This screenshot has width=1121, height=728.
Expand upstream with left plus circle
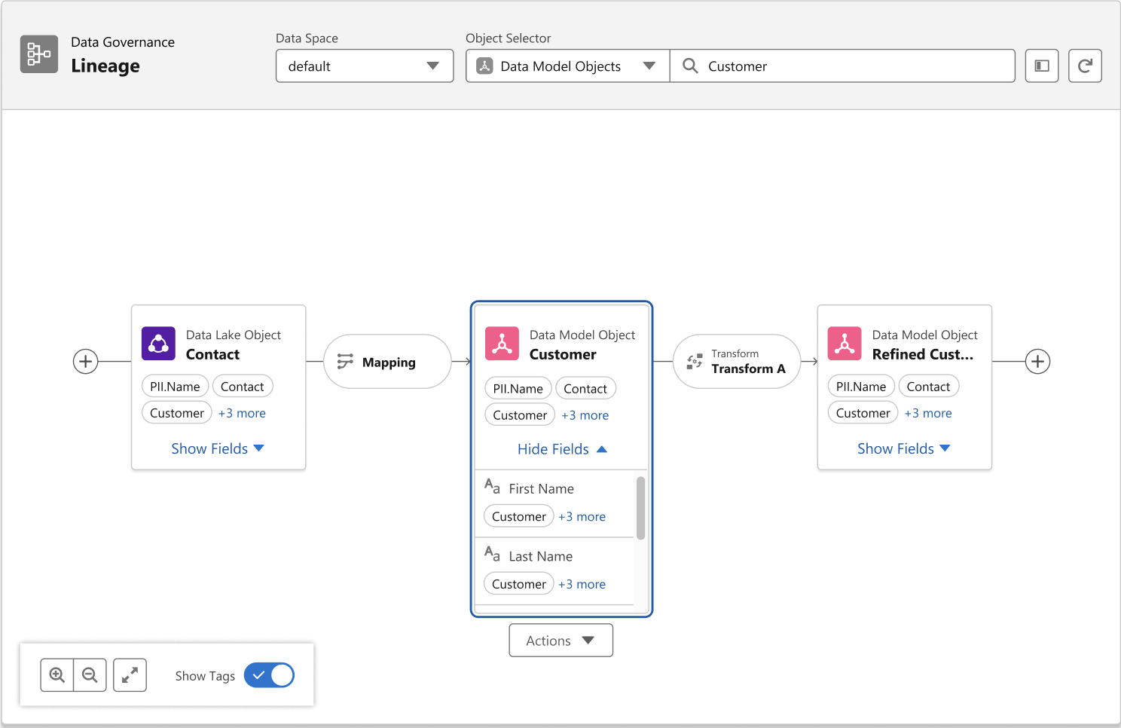[x=86, y=362]
